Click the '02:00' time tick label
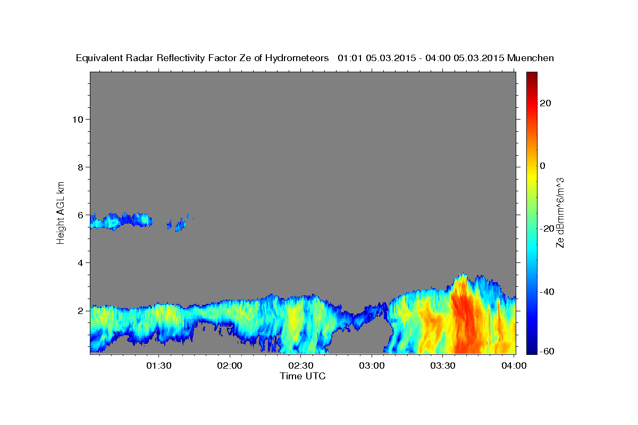 point(230,365)
